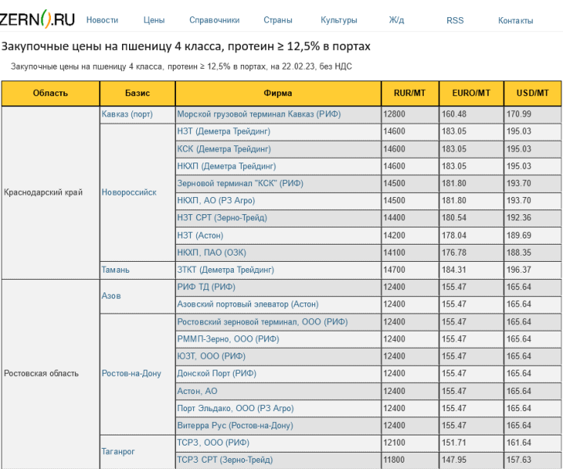
Task: Open Азовский портовый элеватор (Астон) link
Action: (x=248, y=304)
